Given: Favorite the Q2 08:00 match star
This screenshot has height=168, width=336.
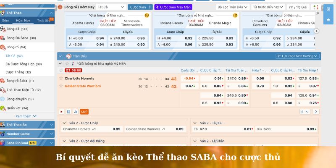Looking at the screenshot, I should click(61, 70).
